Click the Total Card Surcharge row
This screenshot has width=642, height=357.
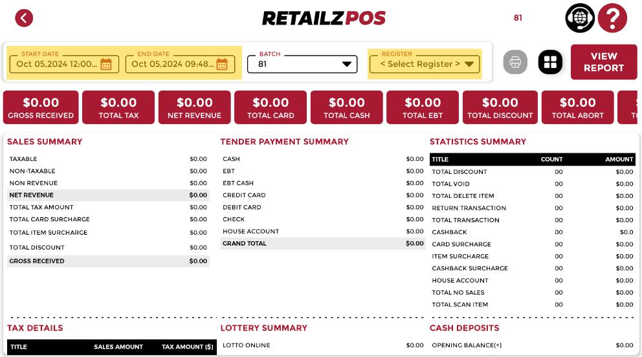click(x=108, y=219)
